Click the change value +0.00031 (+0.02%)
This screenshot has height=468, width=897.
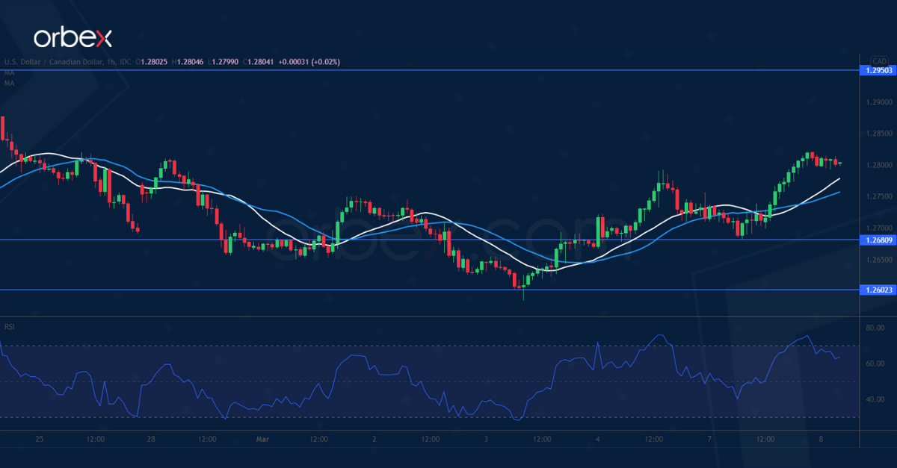coord(309,62)
